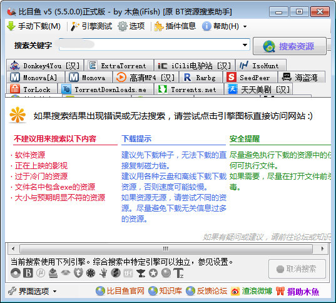Toggle the open-box engine icon
The image size is (336, 303).
coord(66,273)
